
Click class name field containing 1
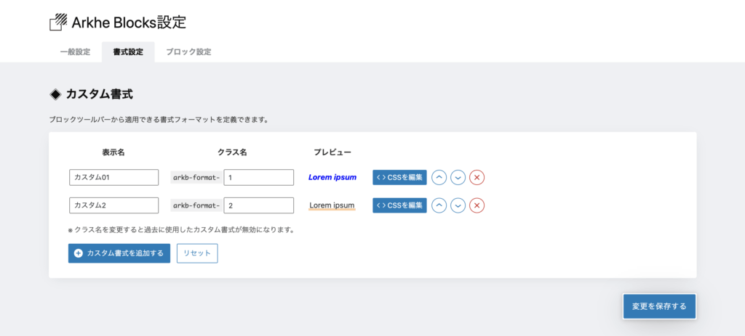pyautogui.click(x=258, y=178)
